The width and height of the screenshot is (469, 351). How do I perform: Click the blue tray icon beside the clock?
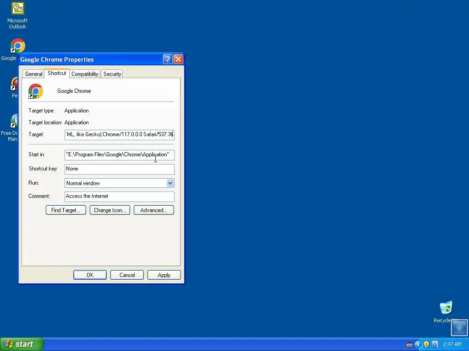435,345
